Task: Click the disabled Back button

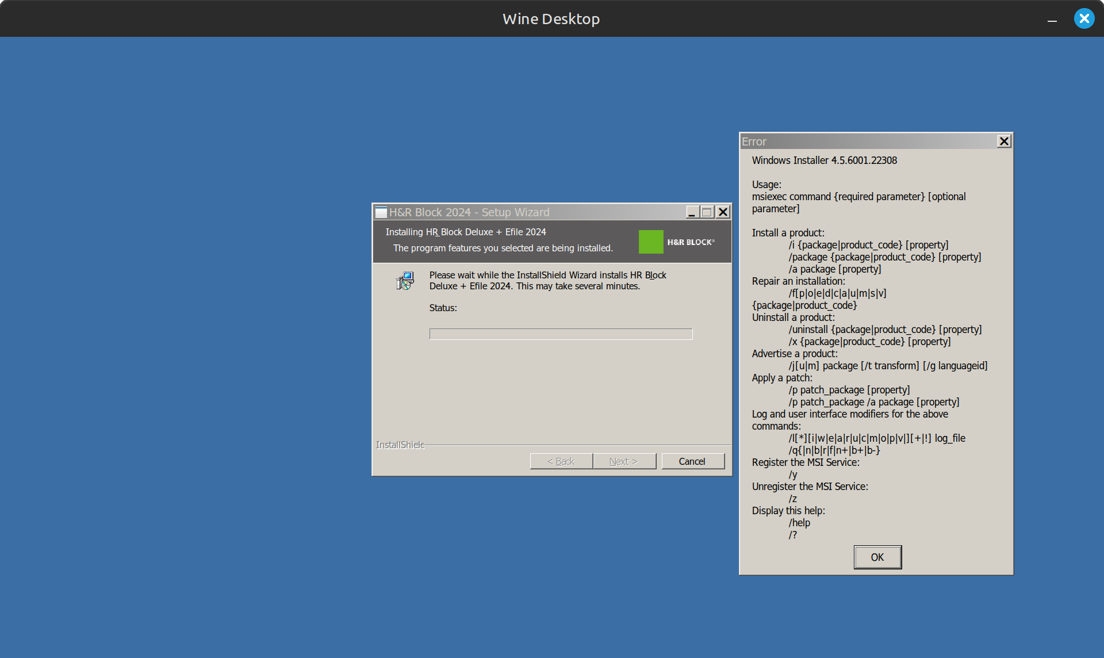Action: click(561, 461)
